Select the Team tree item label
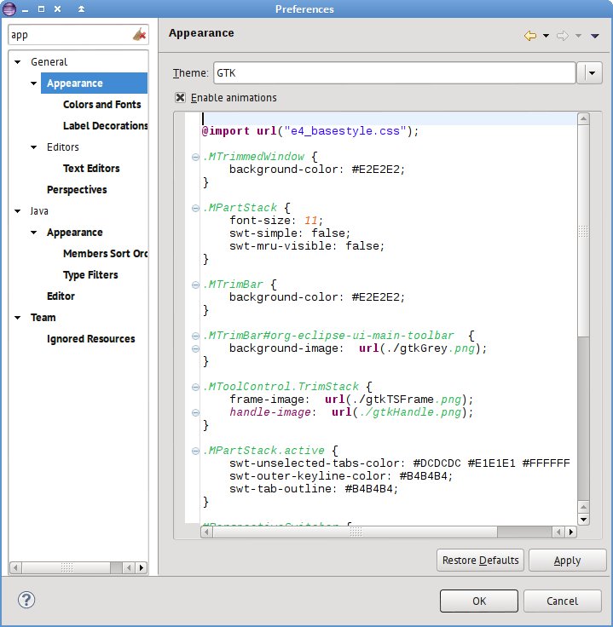This screenshot has height=627, width=613. (x=43, y=318)
